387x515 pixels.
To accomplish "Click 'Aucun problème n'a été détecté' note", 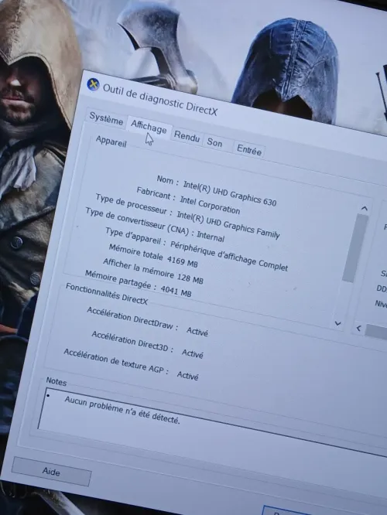I will pyautogui.click(x=122, y=410).
